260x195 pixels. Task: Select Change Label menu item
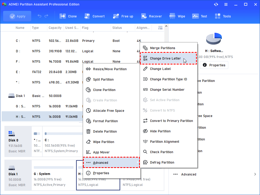[x=169, y=69]
